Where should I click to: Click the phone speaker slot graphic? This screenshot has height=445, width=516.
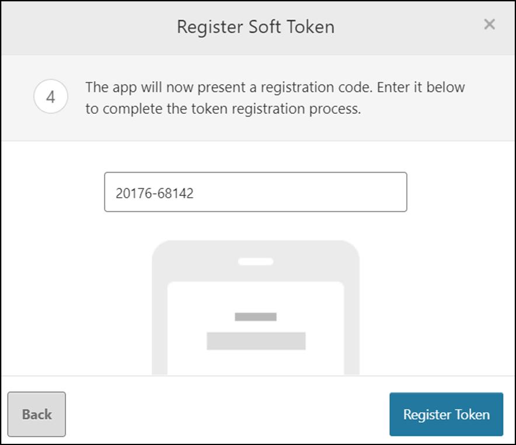(256, 261)
